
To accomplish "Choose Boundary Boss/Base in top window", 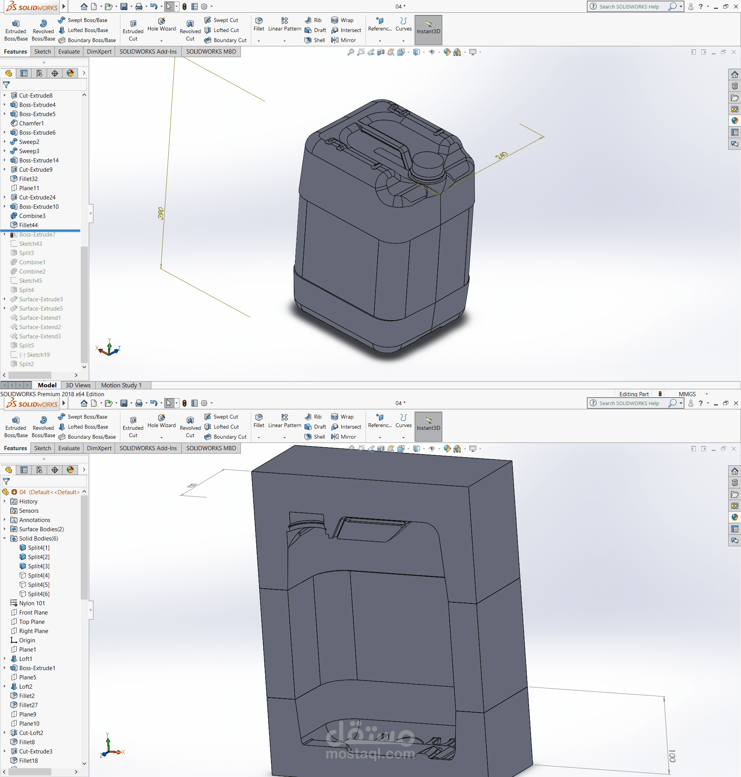I will point(87,40).
